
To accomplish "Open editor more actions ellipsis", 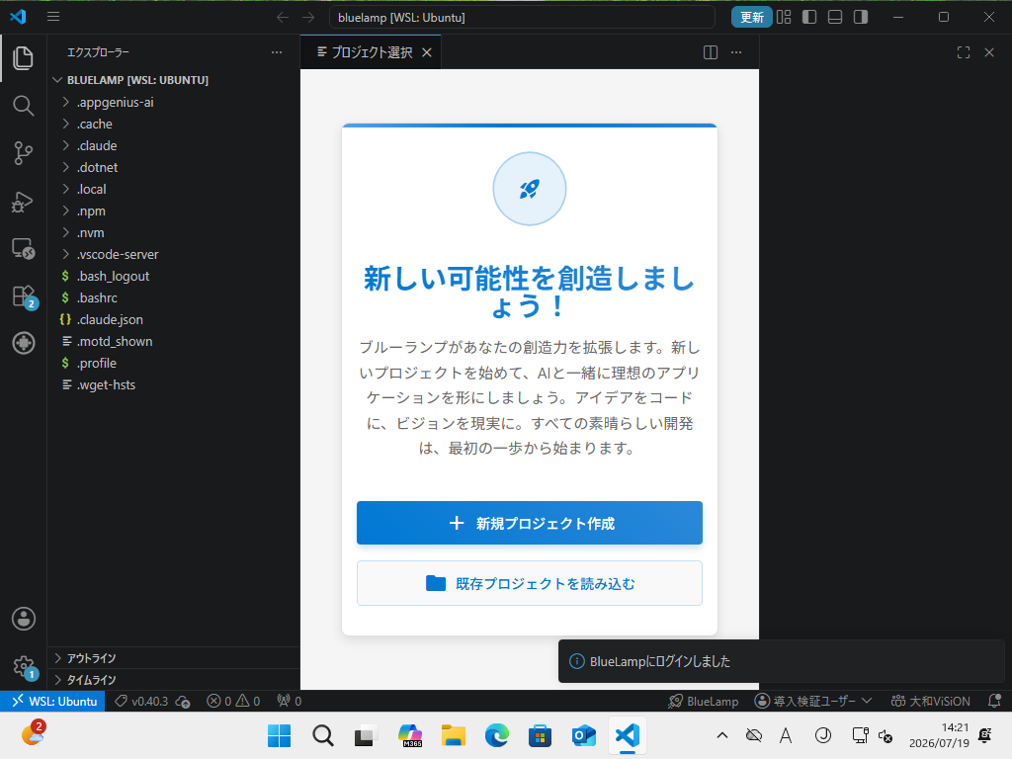I will 736,52.
